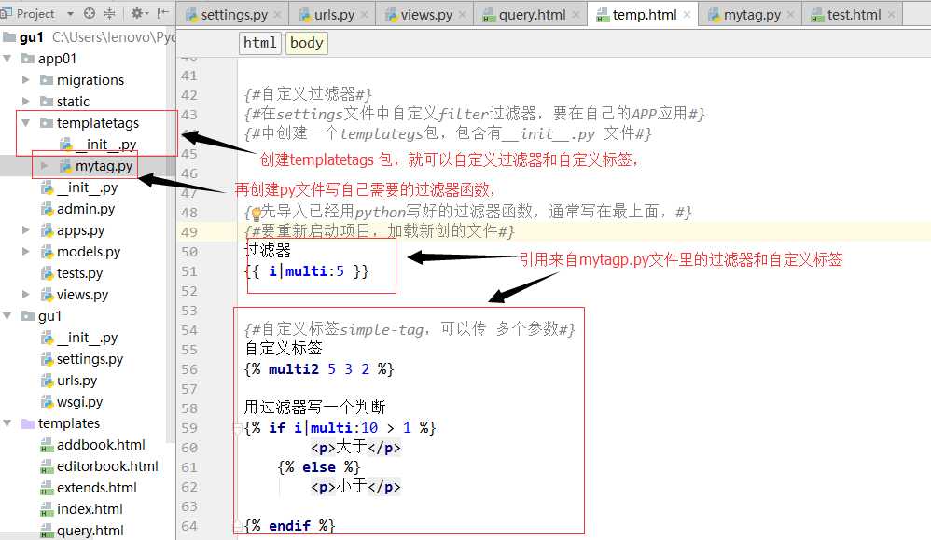The width and height of the screenshot is (931, 540).
Task: Select the static folder icon
Action: click(x=47, y=102)
